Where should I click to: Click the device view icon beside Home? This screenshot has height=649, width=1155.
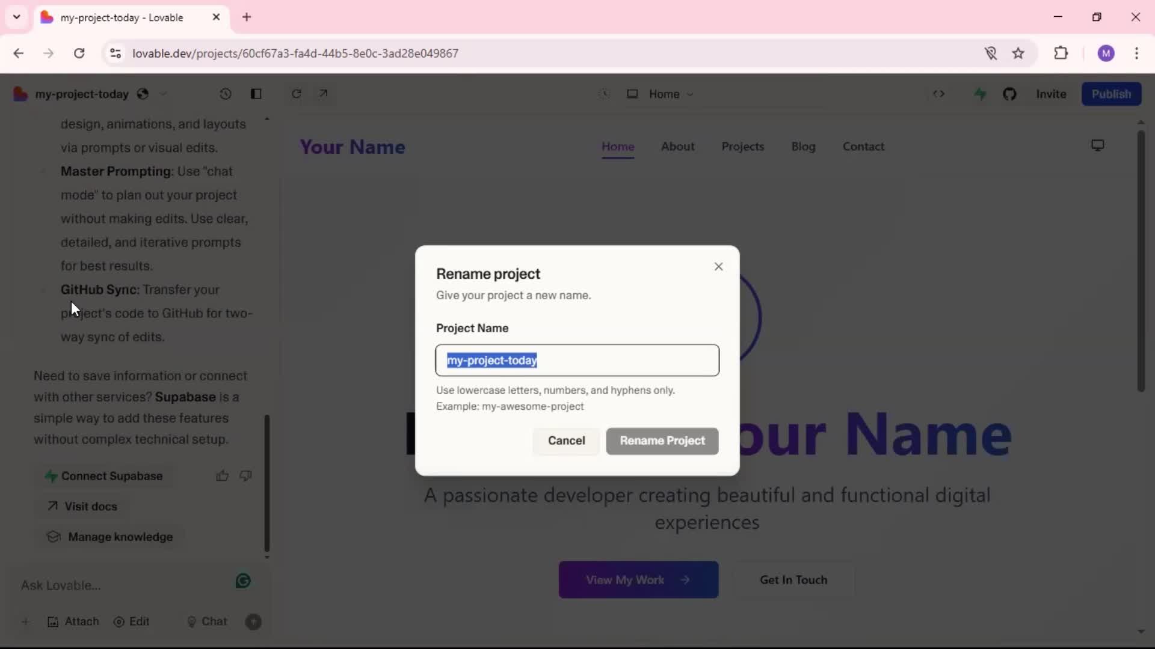[x=632, y=94]
